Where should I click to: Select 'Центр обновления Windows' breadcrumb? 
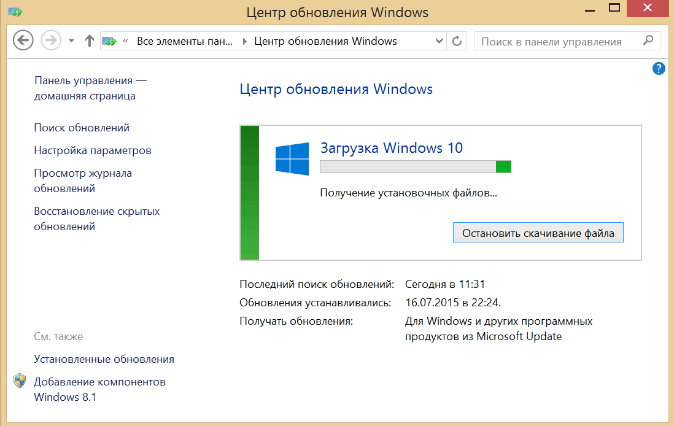[325, 41]
